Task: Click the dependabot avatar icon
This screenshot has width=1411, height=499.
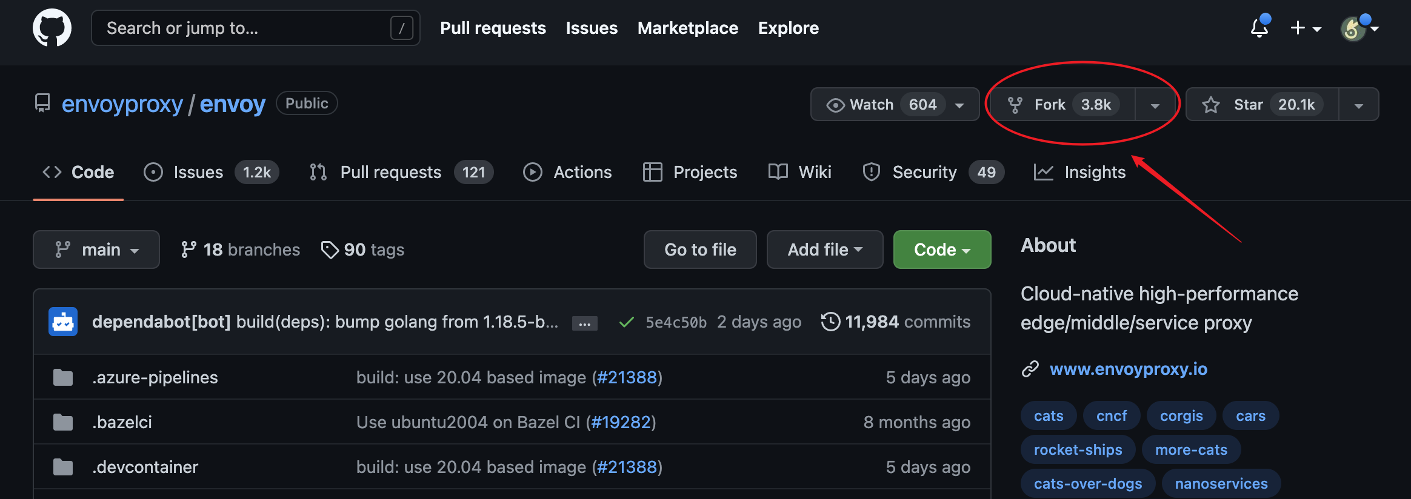Action: [63, 322]
